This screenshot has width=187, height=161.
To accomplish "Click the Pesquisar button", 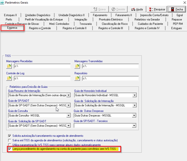I will [x=157, y=9].
